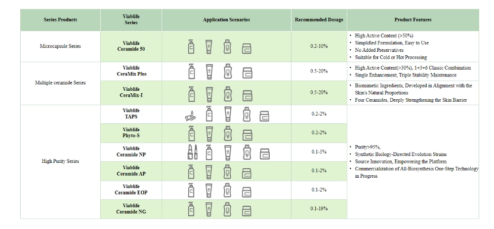
Task: Click the squeeze tube icon in CeraMix-I row
Action: coord(209,93)
